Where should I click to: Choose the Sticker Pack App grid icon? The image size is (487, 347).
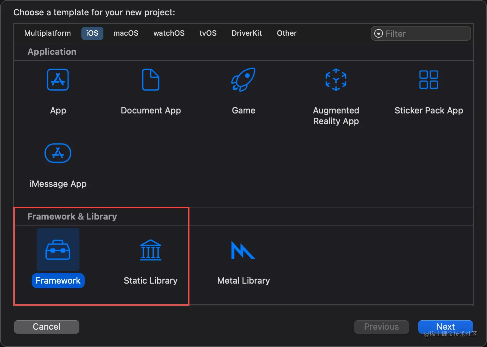429,80
